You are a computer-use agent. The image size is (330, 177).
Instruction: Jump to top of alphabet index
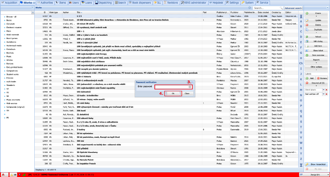tap(301, 17)
